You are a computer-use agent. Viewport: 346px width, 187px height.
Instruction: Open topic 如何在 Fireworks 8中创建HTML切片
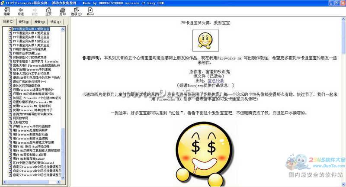(37, 98)
